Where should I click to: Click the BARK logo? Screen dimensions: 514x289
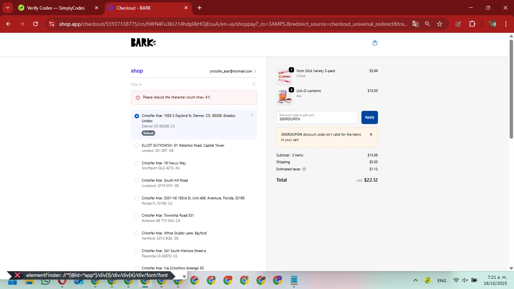pos(143,43)
